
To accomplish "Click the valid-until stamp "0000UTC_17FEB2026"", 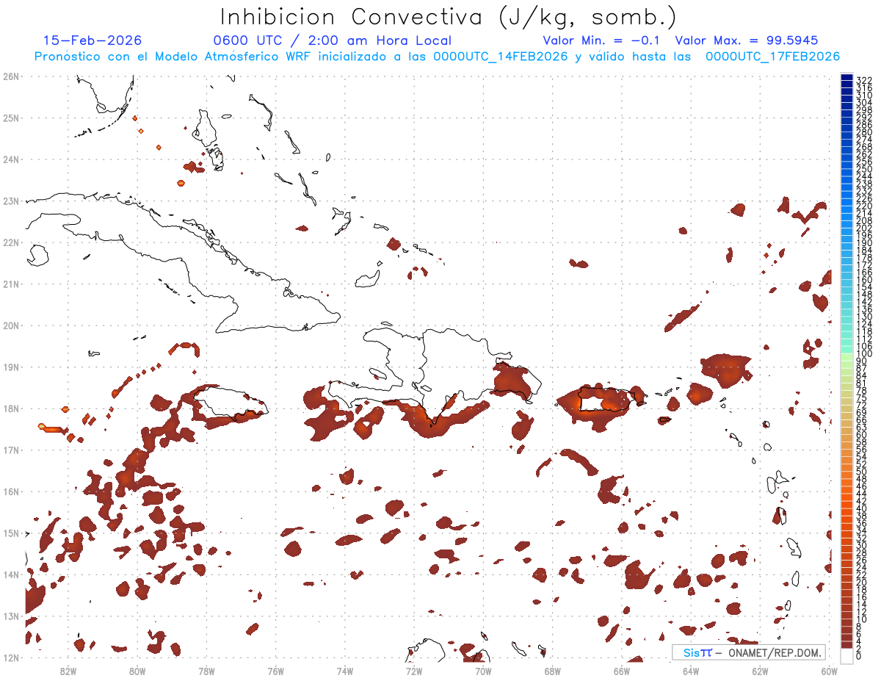I will point(772,57).
